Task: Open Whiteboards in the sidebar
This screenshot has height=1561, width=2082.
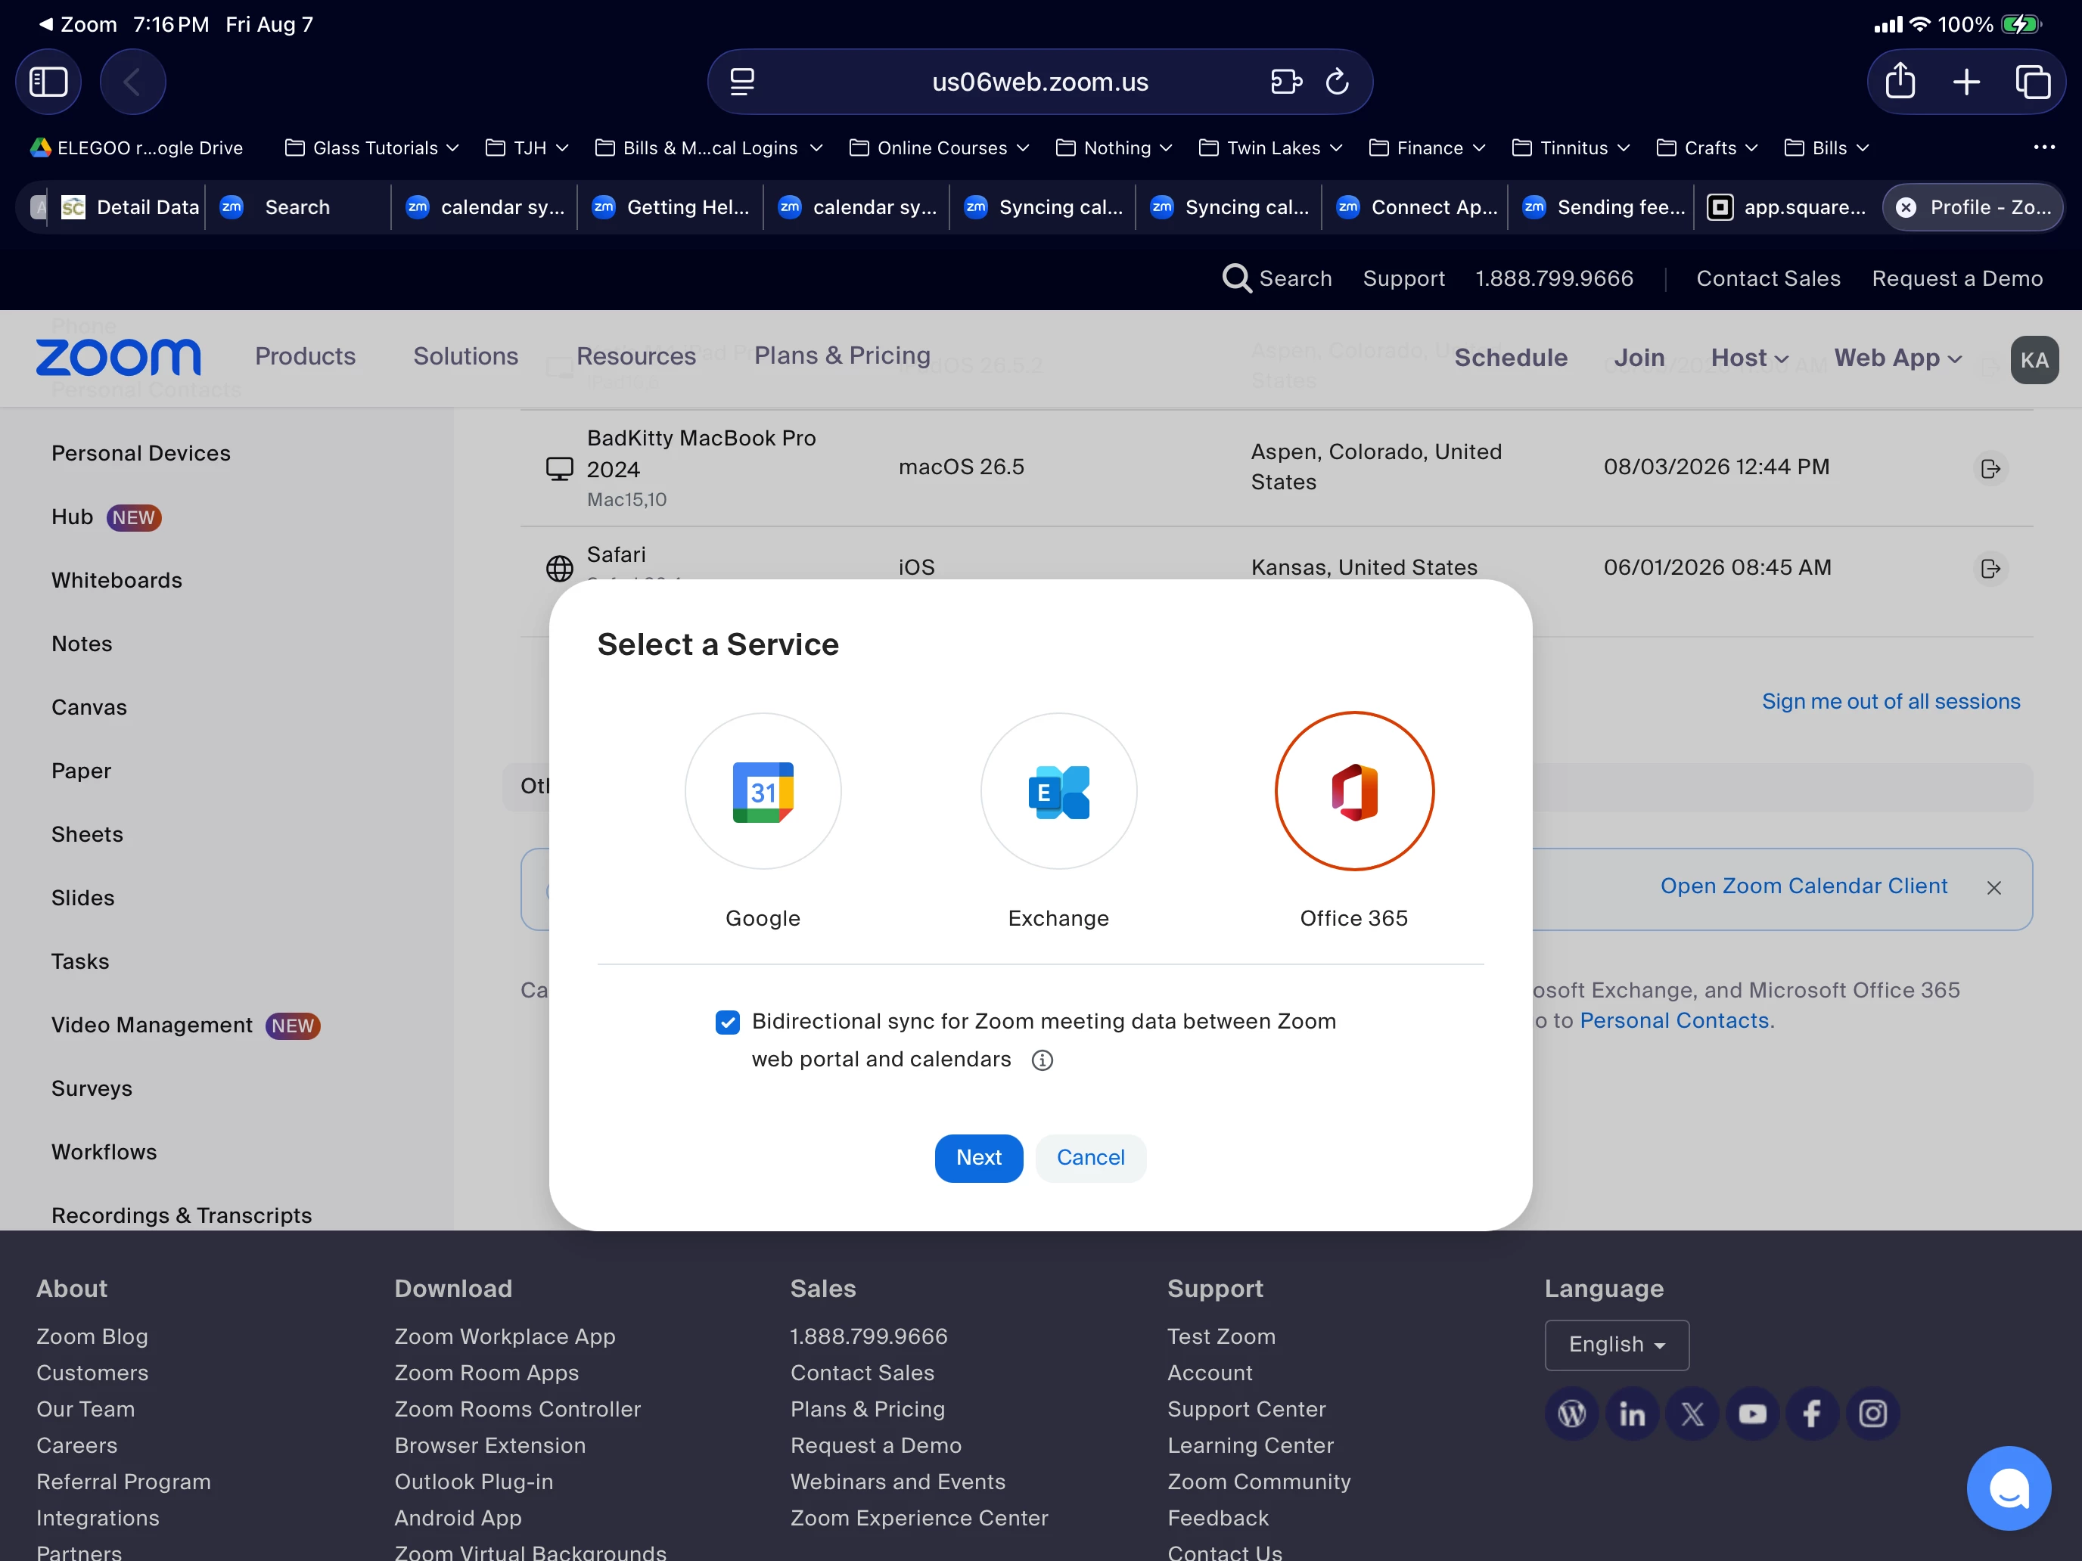Action: (x=117, y=581)
